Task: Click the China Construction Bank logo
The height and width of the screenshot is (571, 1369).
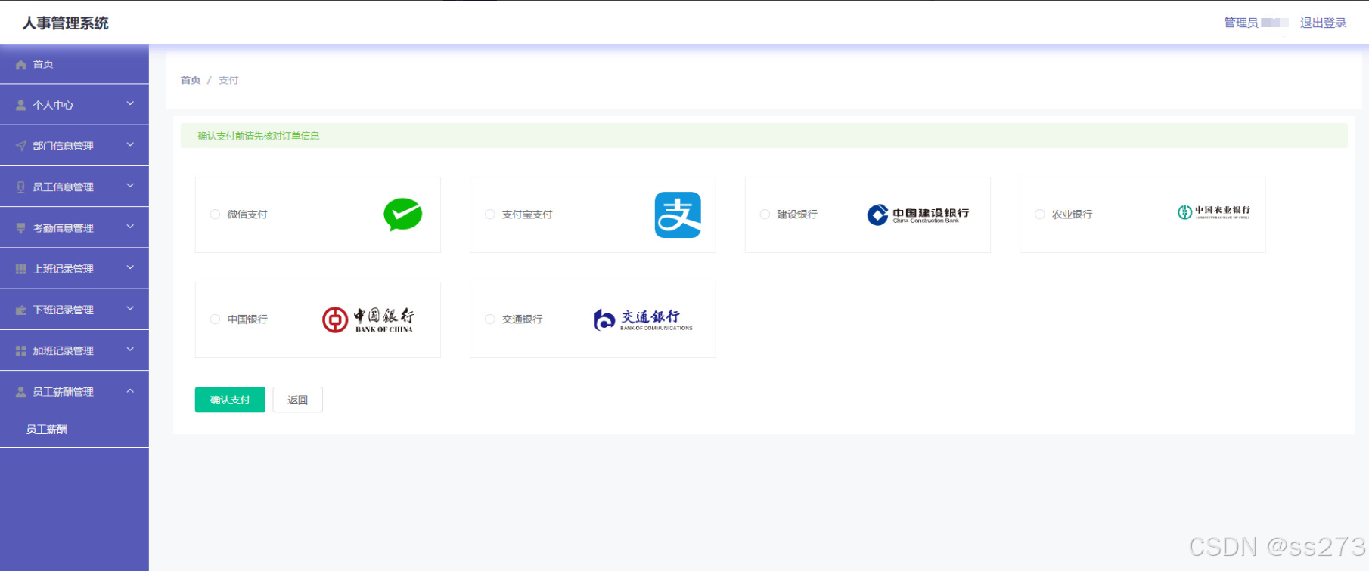Action: pyautogui.click(x=918, y=215)
